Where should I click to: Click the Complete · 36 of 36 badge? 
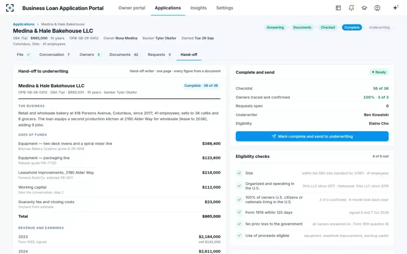(201, 86)
